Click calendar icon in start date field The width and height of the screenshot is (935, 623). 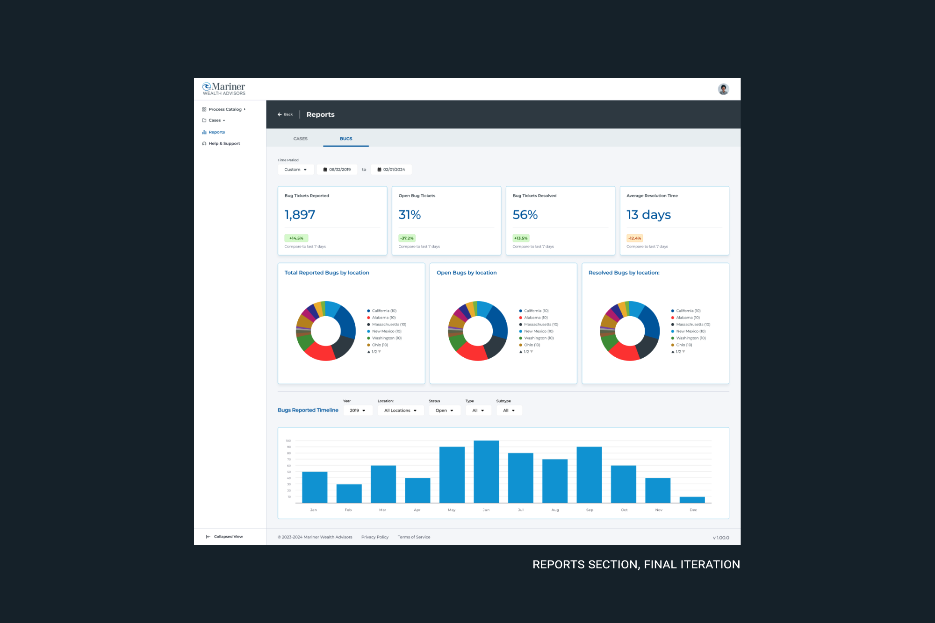325,170
